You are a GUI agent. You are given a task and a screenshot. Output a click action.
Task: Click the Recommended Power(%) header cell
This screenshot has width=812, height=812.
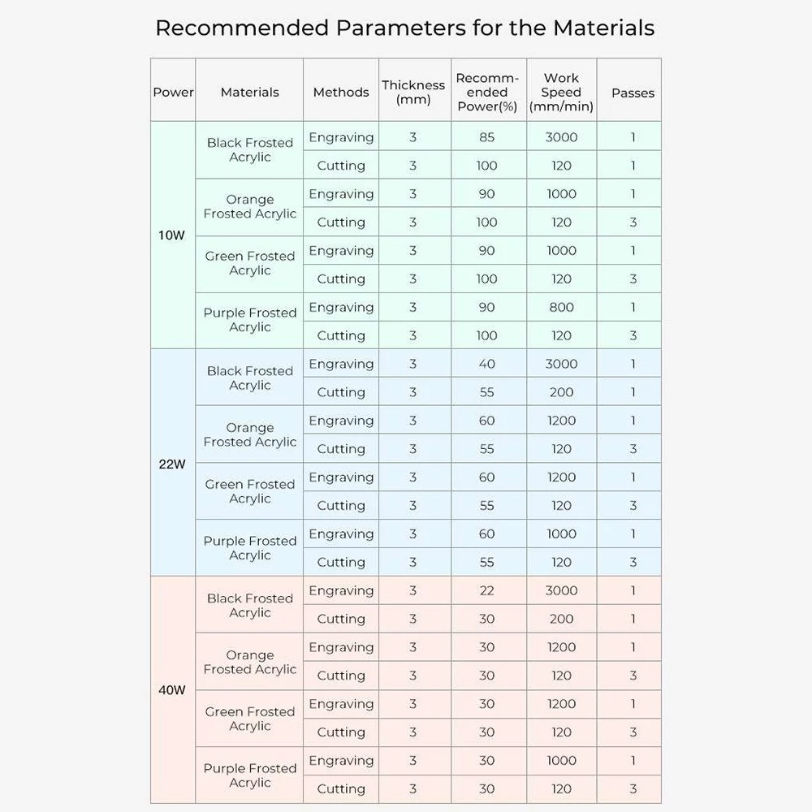487,93
